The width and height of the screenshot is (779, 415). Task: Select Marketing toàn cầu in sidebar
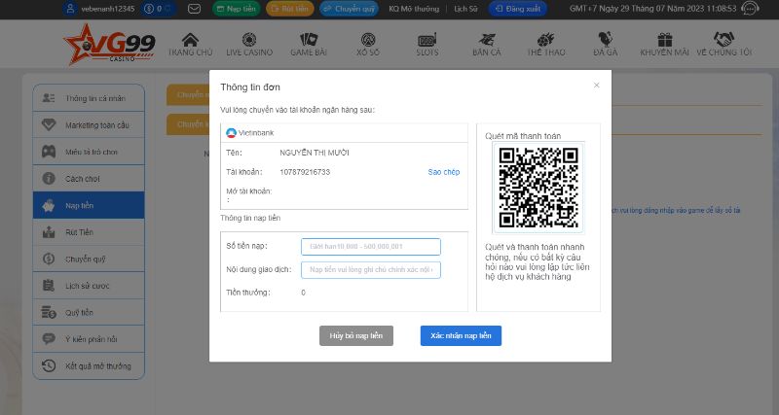click(89, 125)
